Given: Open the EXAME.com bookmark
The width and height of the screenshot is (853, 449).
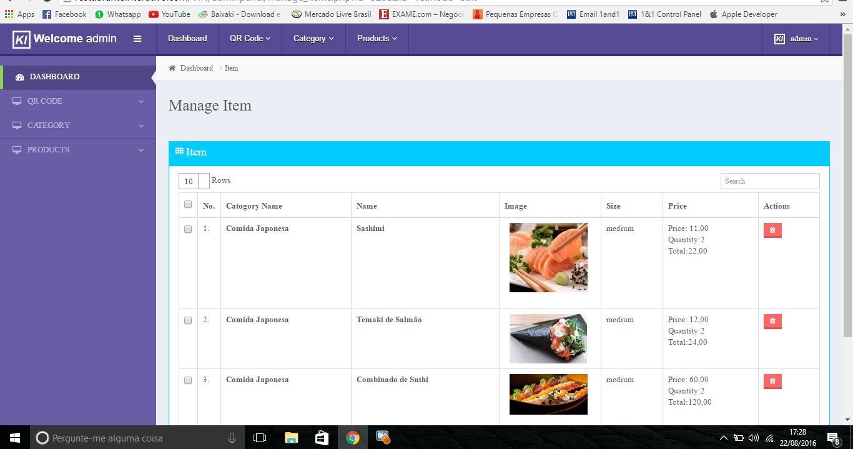Looking at the screenshot, I should tap(422, 14).
